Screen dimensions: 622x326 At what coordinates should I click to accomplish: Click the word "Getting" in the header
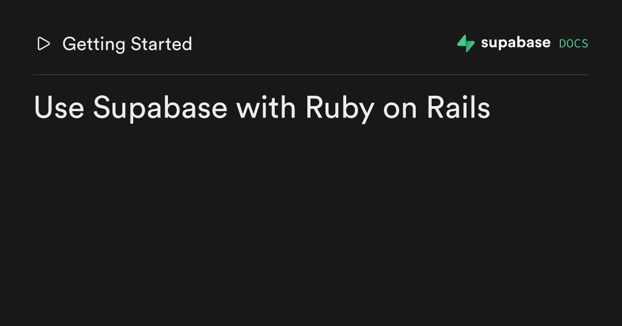93,45
